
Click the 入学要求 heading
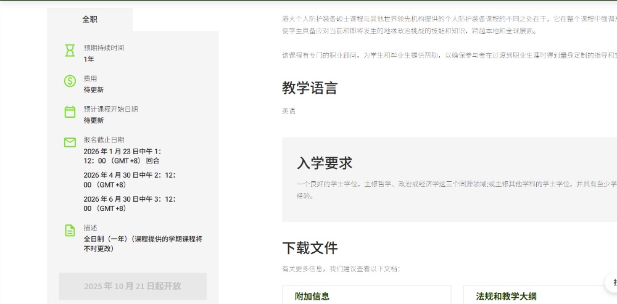point(325,163)
